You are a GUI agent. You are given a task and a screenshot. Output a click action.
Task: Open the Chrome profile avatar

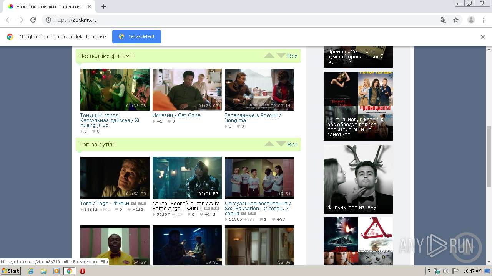[471, 20]
